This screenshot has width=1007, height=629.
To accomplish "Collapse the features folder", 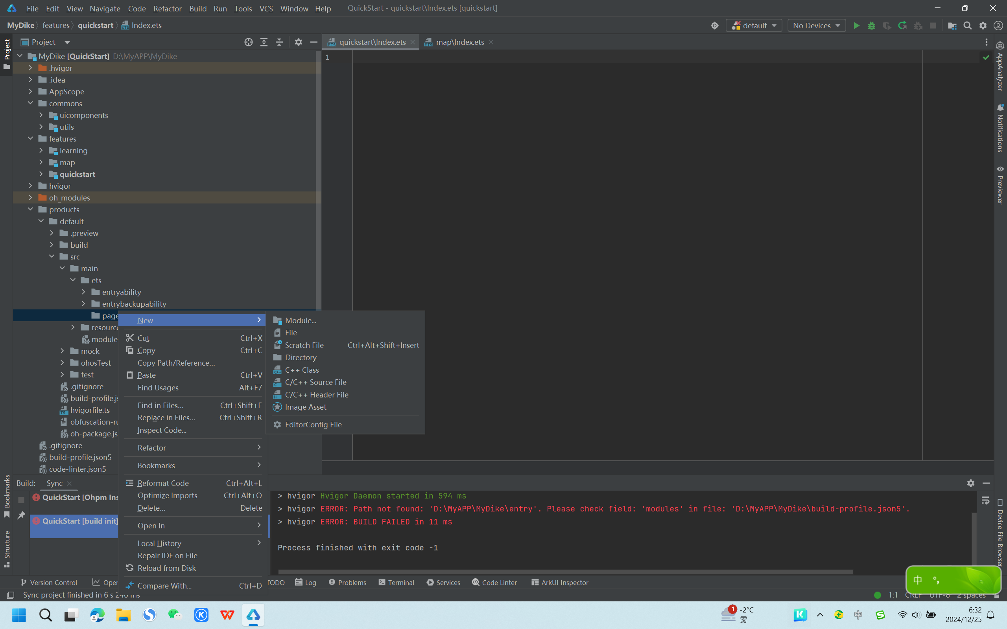I will [30, 138].
